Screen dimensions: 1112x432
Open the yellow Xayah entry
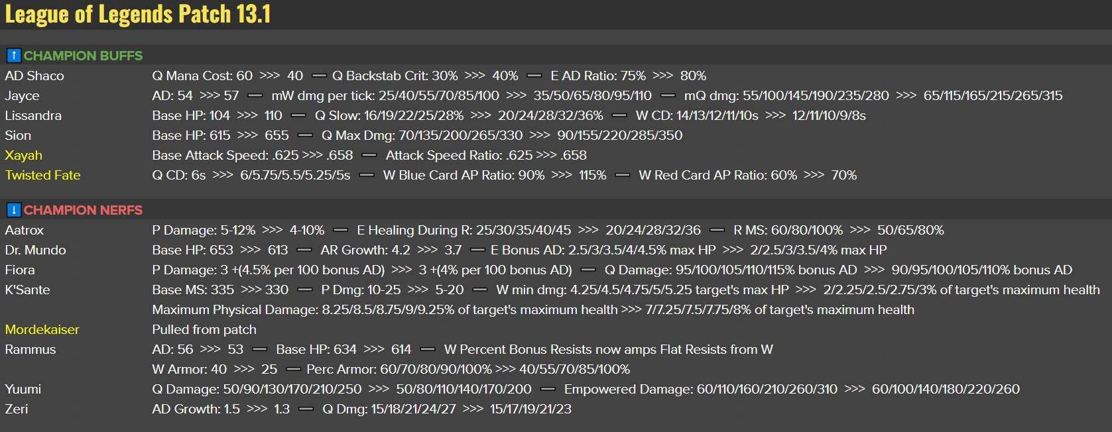(23, 155)
